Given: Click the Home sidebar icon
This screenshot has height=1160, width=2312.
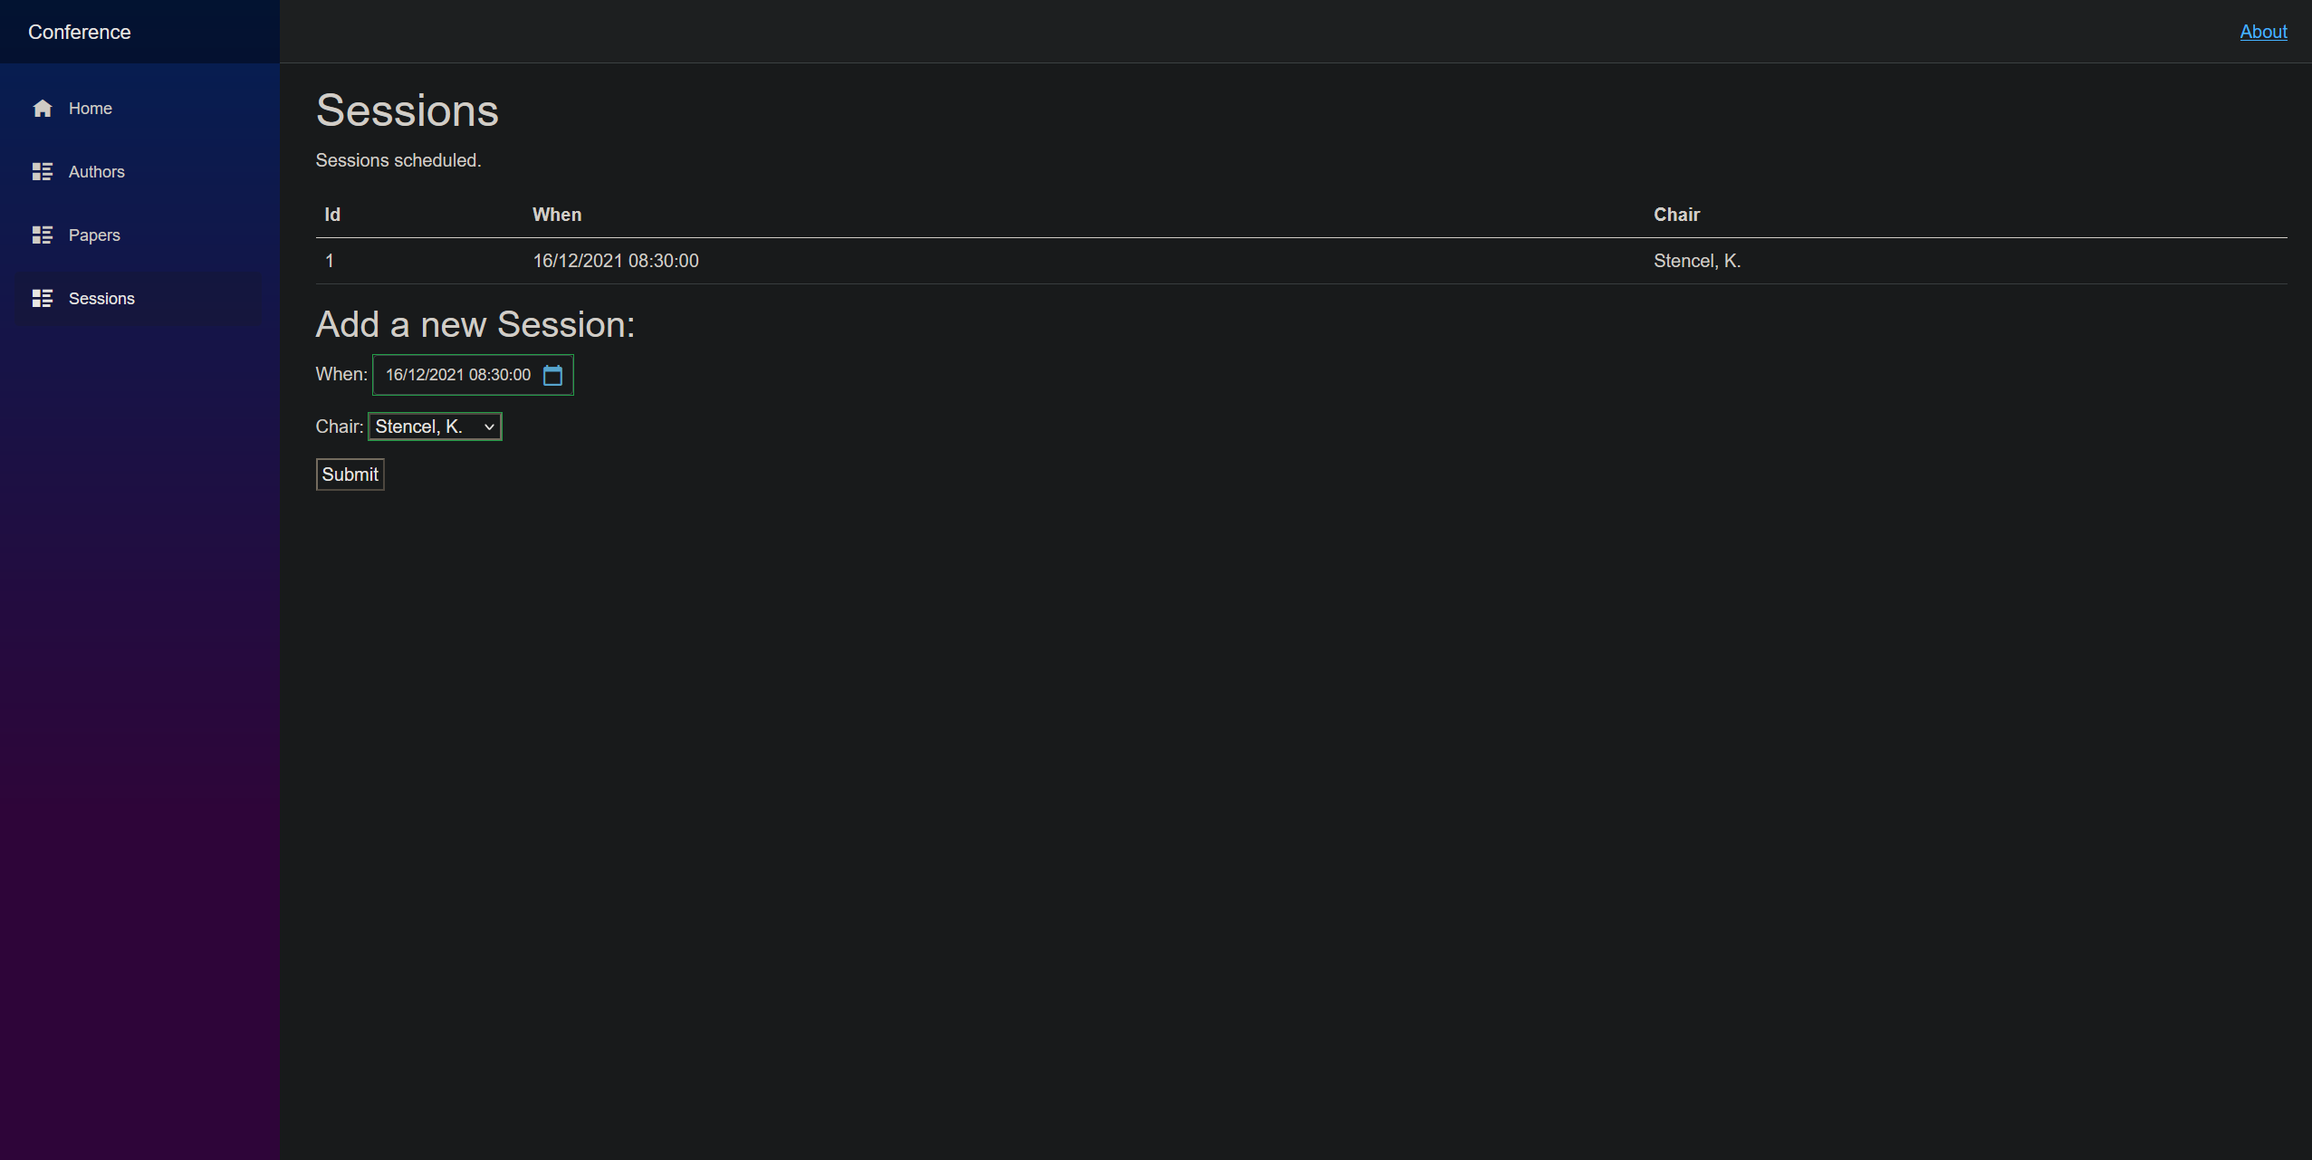Looking at the screenshot, I should pyautogui.click(x=42, y=108).
